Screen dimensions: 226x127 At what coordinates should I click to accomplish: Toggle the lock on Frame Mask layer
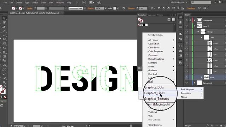(190, 20)
